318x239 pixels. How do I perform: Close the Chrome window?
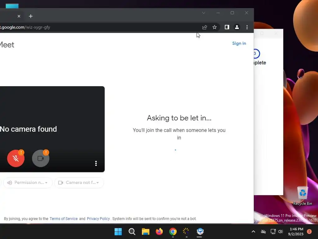coord(246,13)
